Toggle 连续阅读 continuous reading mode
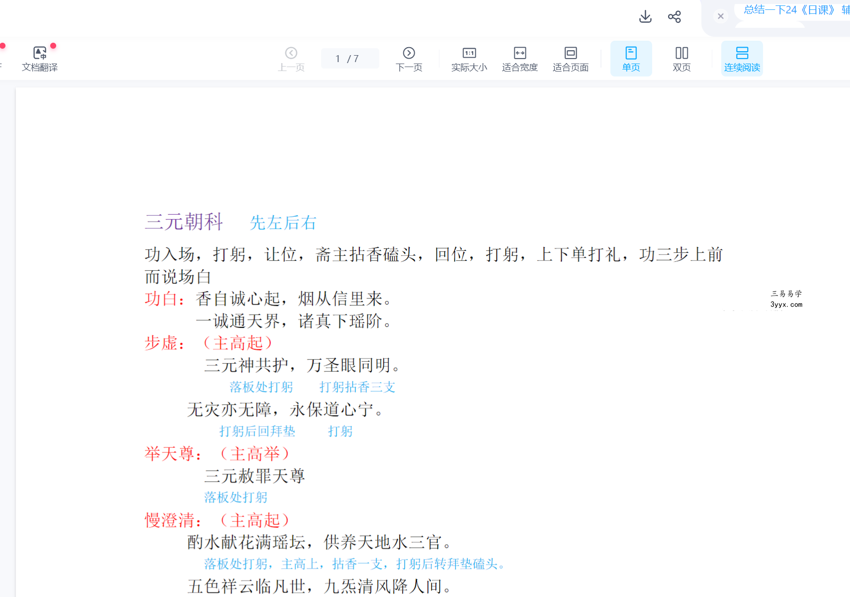 pyautogui.click(x=742, y=59)
